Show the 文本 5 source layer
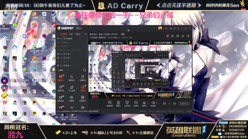248x139 pixels. 58,46
